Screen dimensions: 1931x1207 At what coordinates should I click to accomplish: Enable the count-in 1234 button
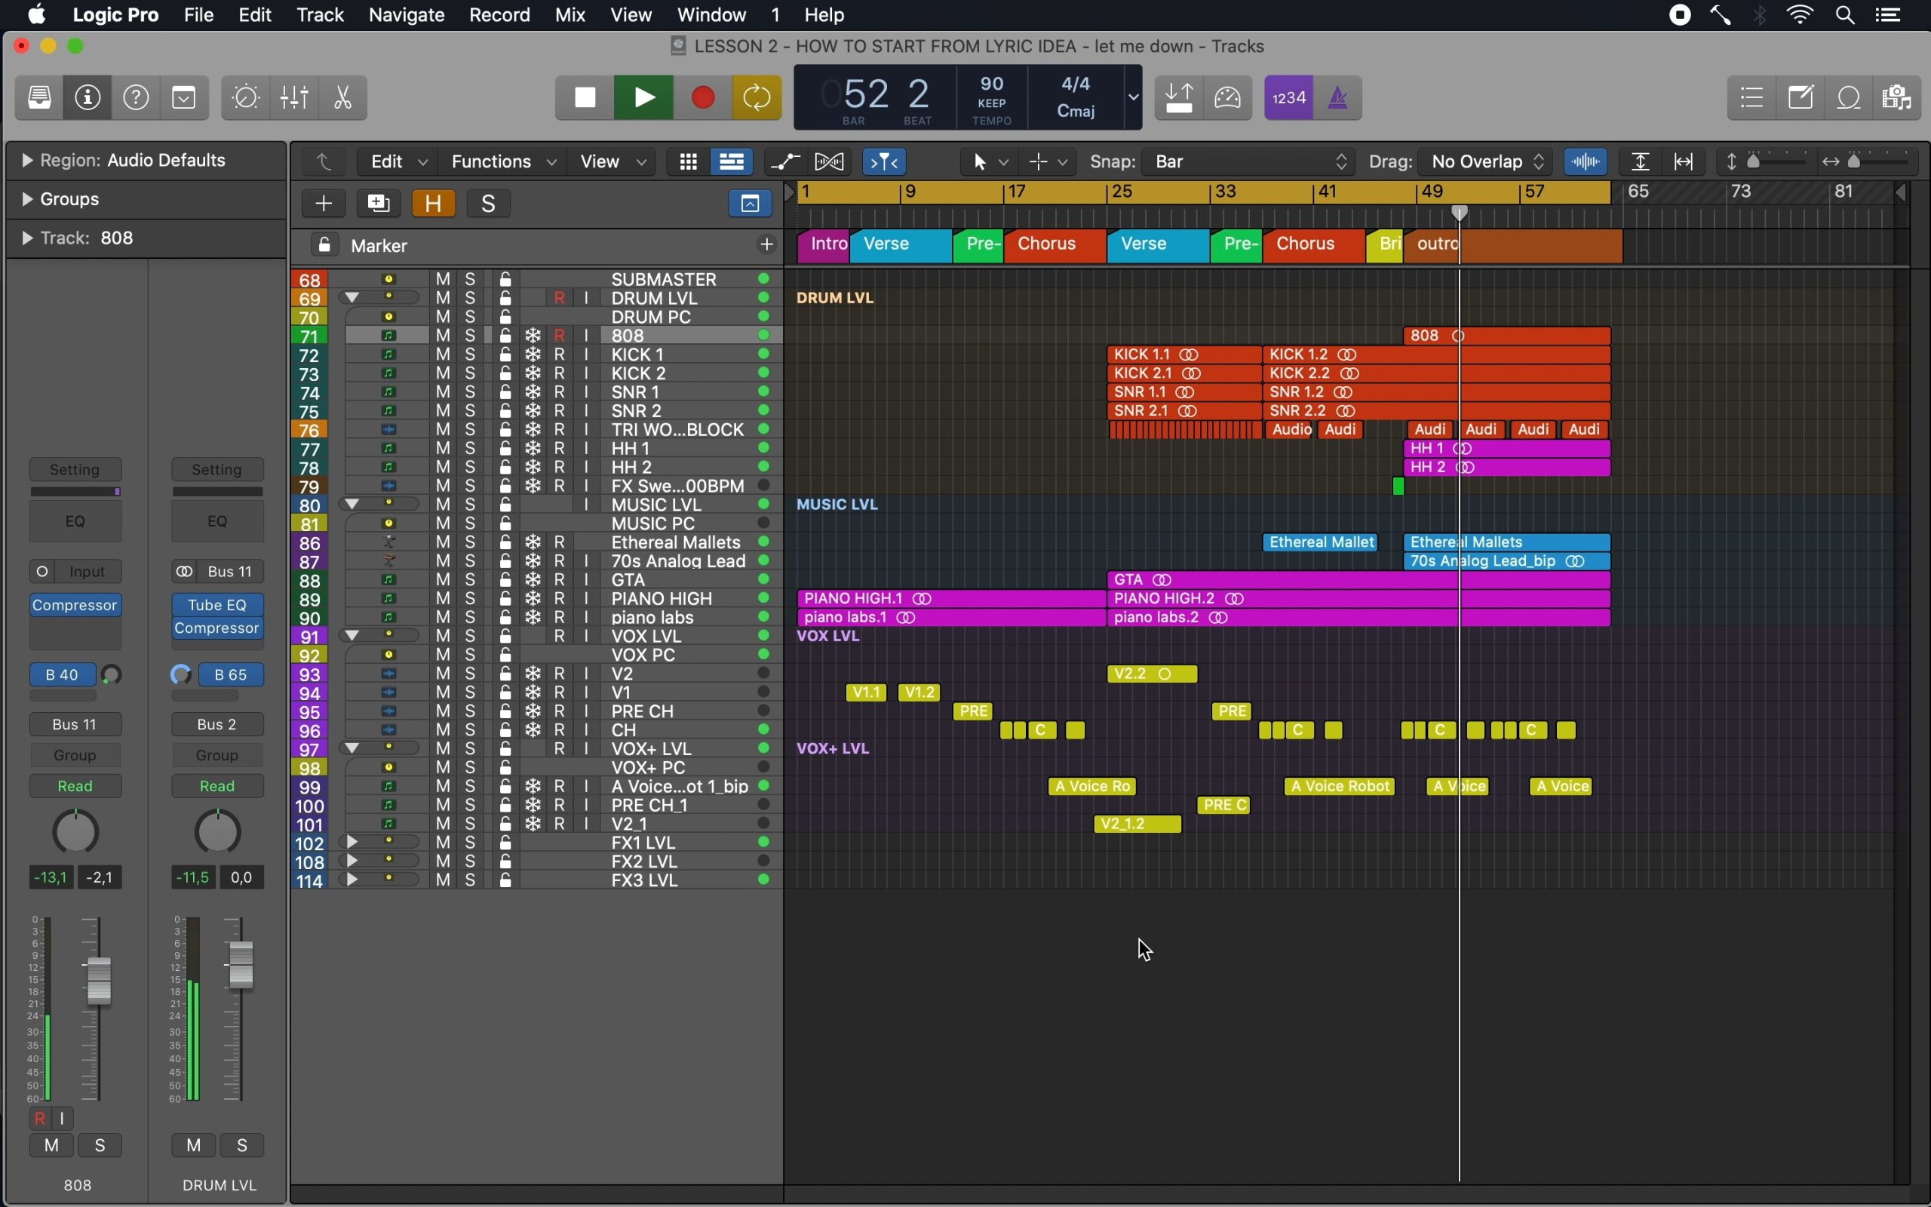[1288, 97]
